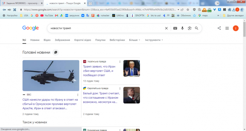The image size is (246, 131).
Task: Click the icon next to Головні новини
Action: [55, 53]
